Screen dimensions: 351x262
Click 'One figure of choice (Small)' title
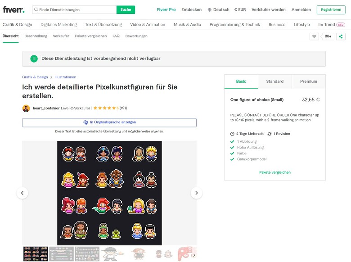(257, 100)
